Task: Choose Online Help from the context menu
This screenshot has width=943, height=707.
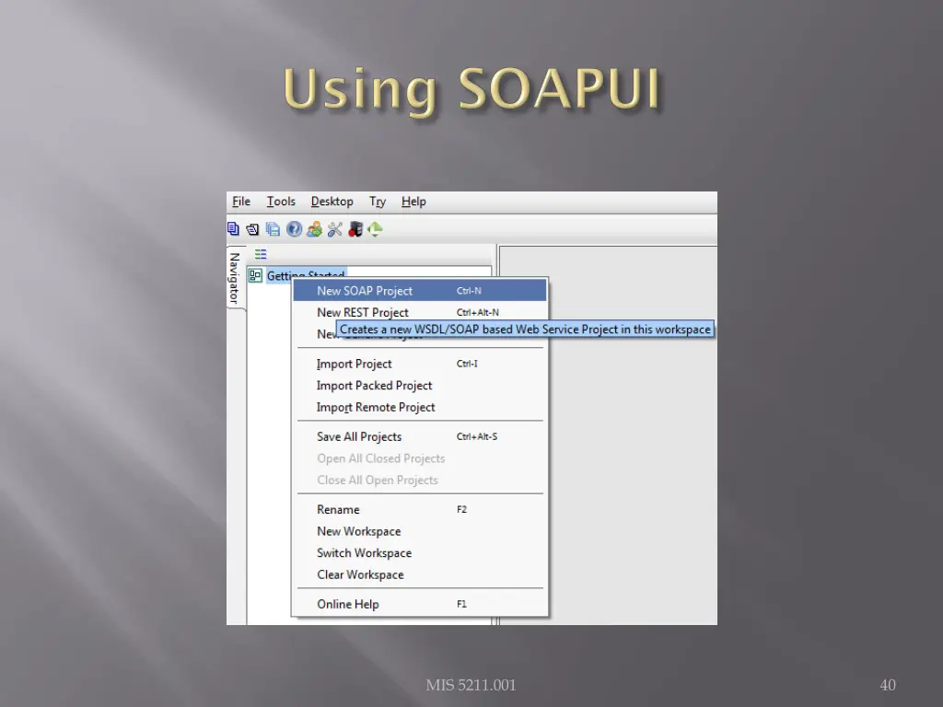Action: click(x=420, y=604)
